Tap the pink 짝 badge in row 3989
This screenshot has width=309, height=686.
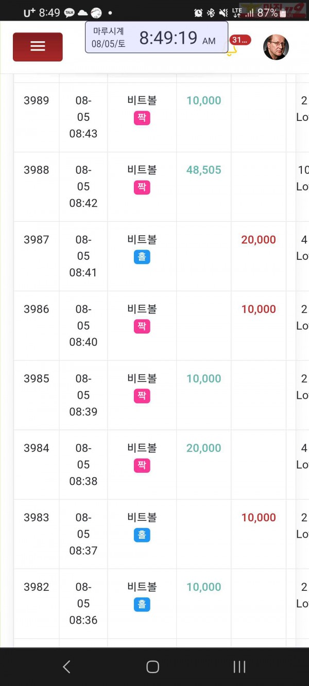click(x=142, y=118)
